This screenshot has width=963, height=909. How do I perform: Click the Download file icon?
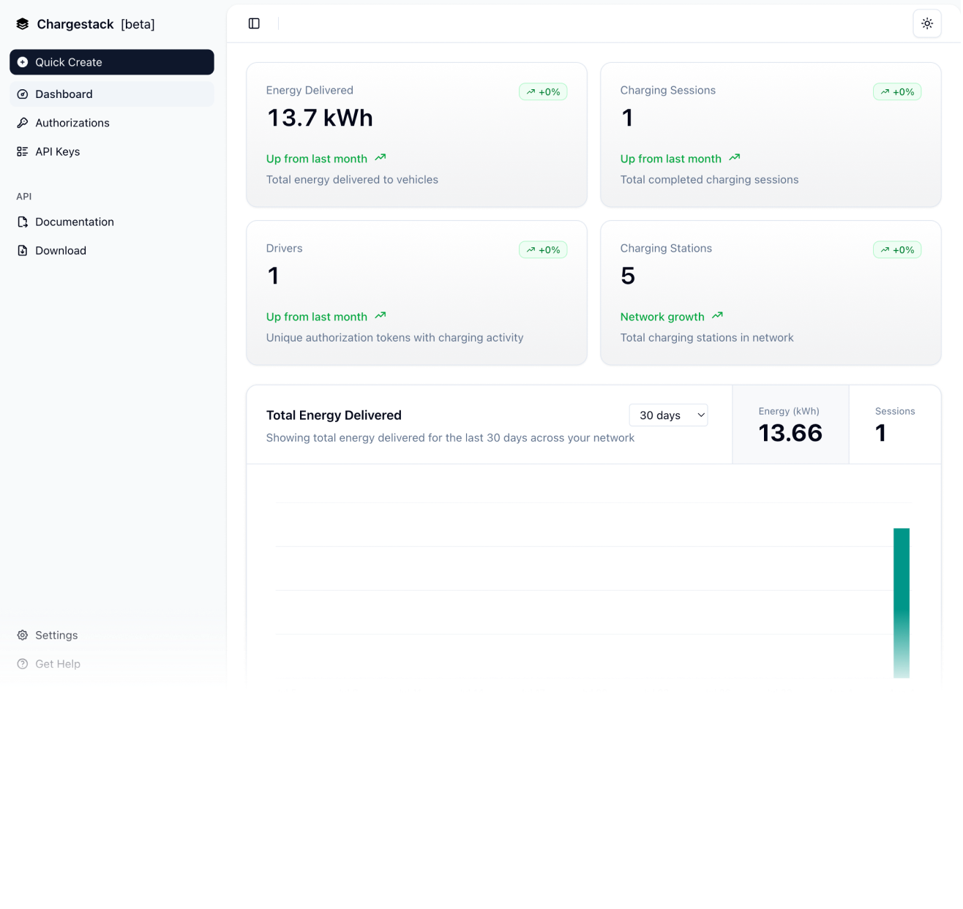23,250
